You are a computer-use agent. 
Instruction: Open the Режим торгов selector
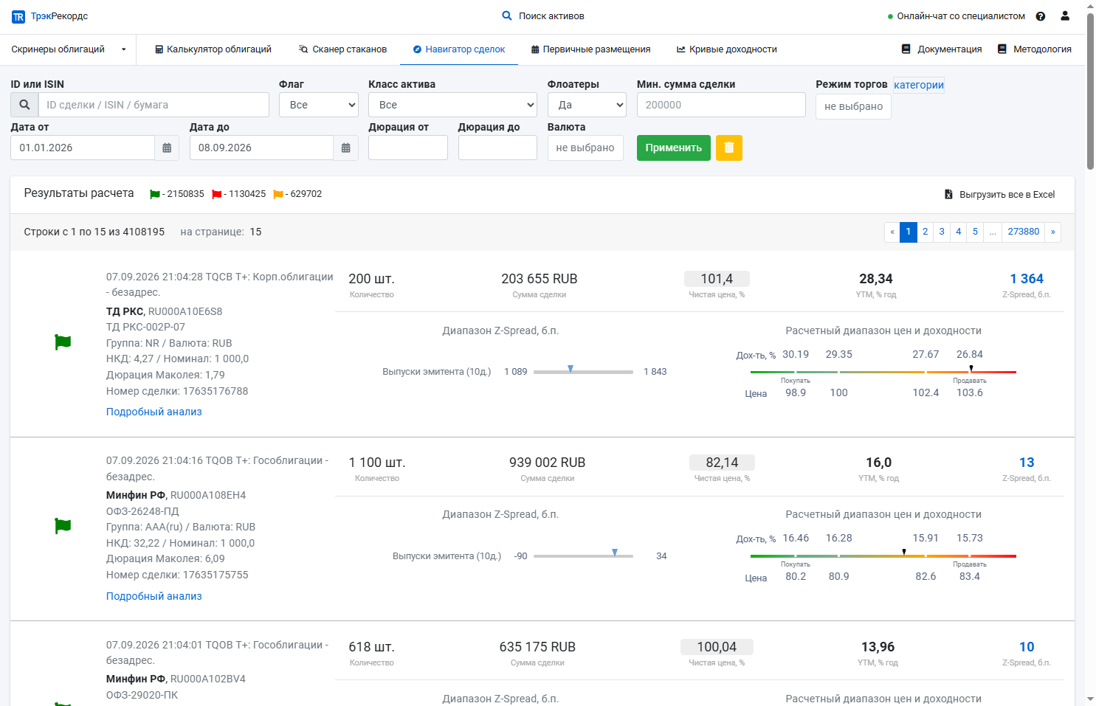point(853,106)
